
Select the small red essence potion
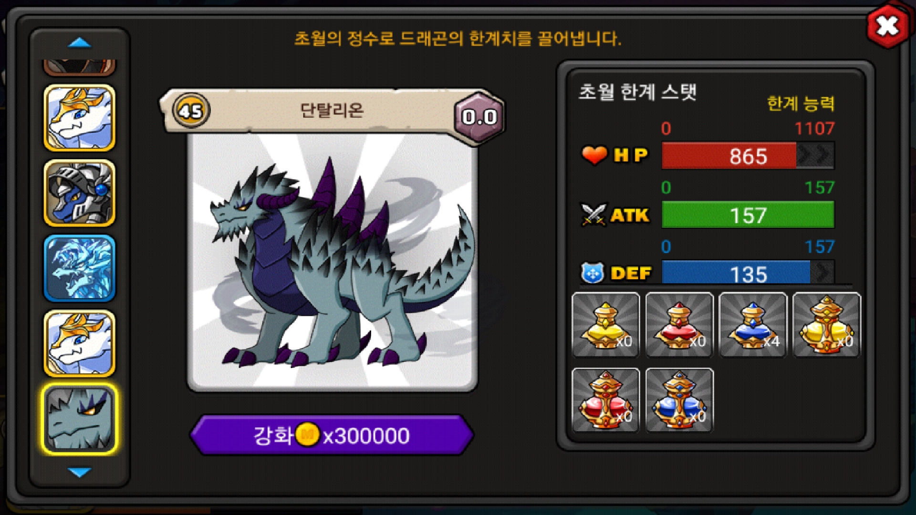click(679, 325)
